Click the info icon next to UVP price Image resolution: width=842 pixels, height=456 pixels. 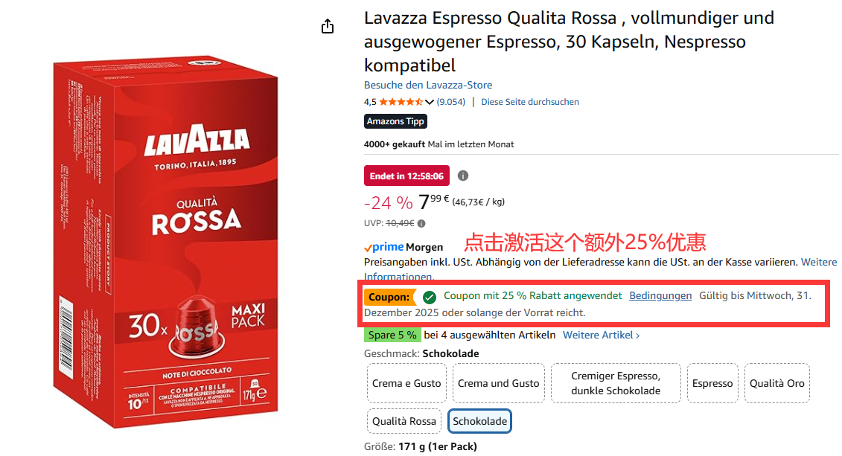point(421,223)
